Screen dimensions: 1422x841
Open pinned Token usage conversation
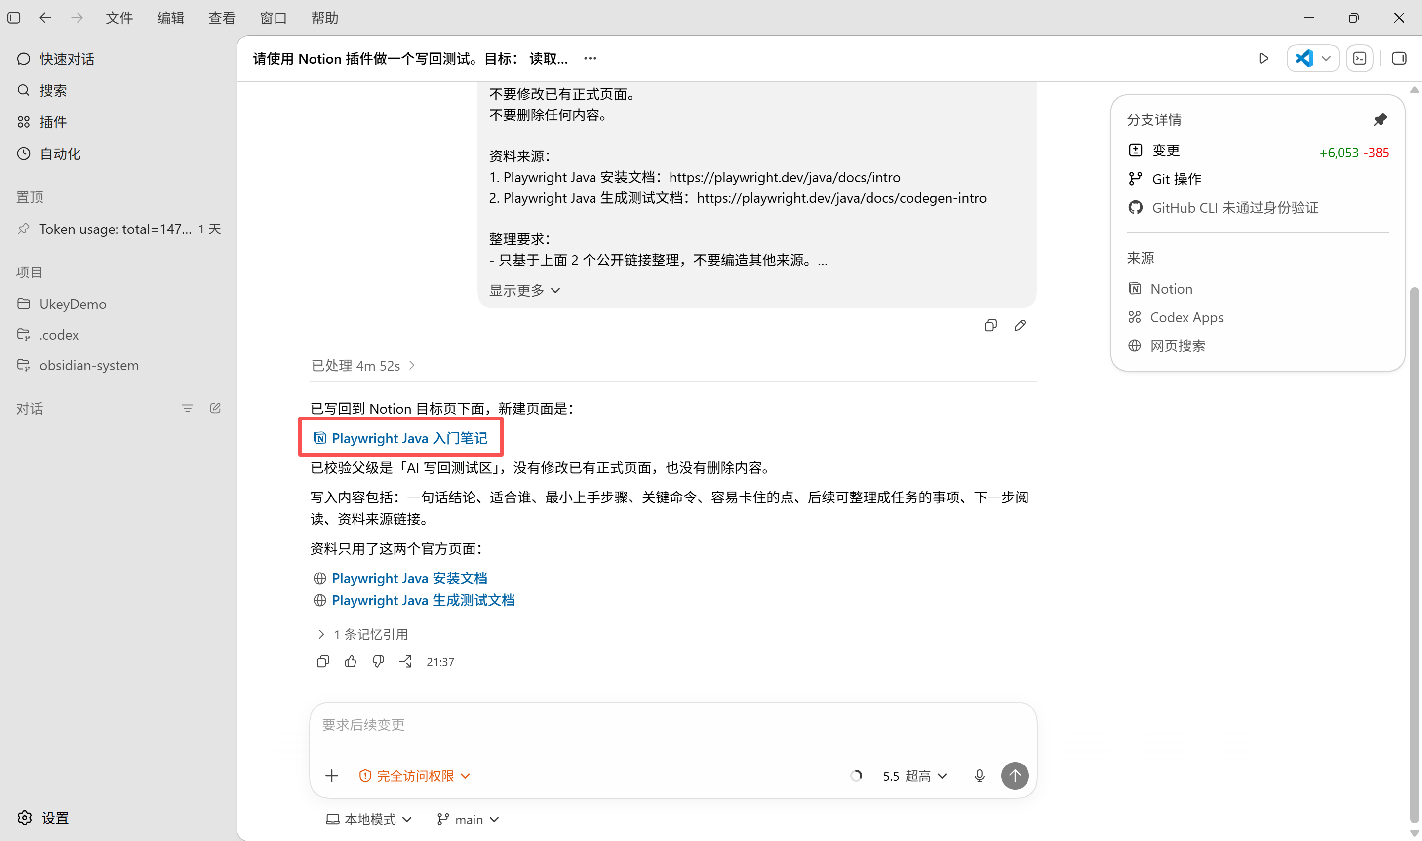tap(118, 229)
